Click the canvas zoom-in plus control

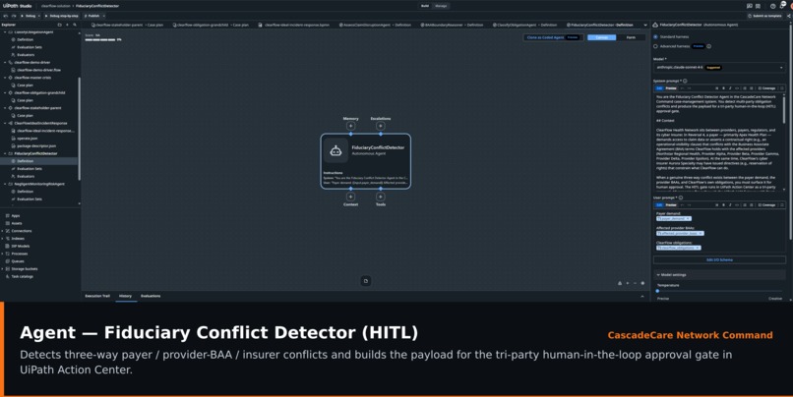tap(628, 283)
